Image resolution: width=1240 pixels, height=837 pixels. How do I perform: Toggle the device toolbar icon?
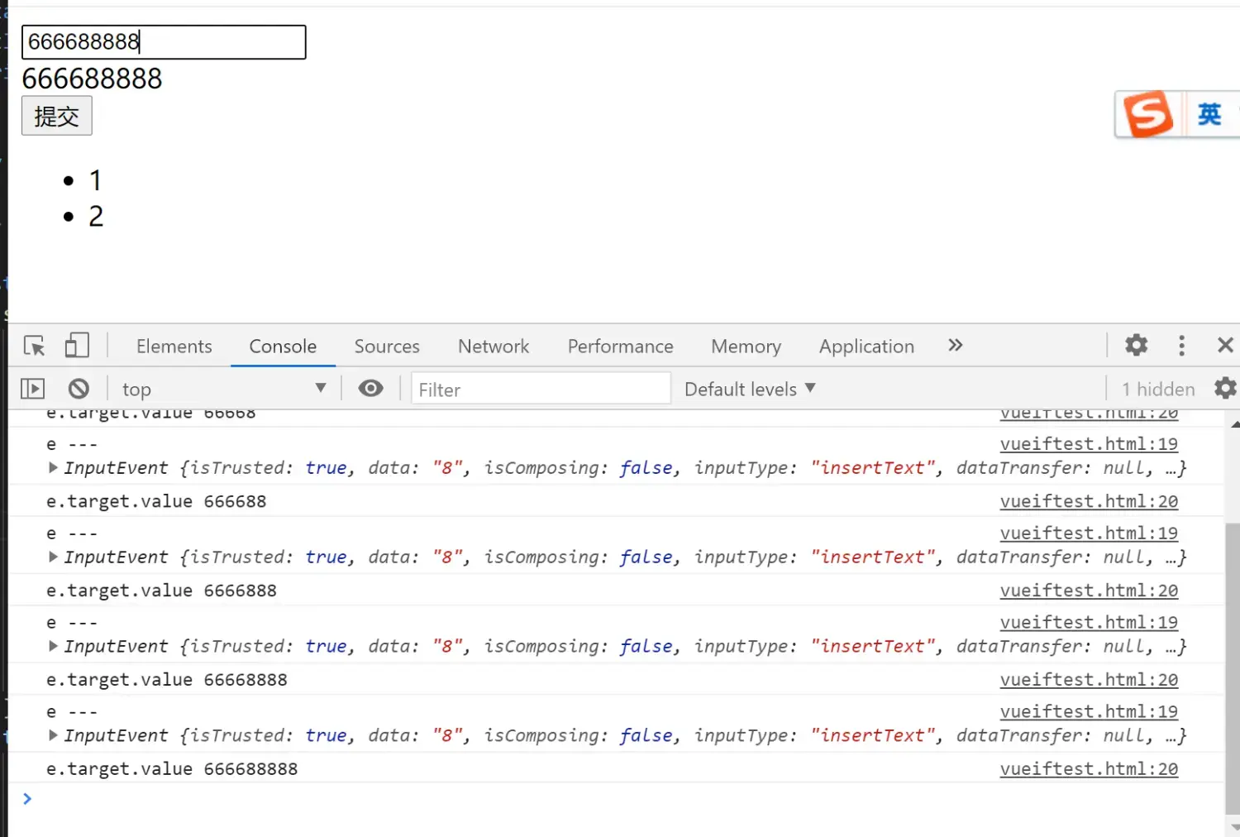(x=77, y=346)
